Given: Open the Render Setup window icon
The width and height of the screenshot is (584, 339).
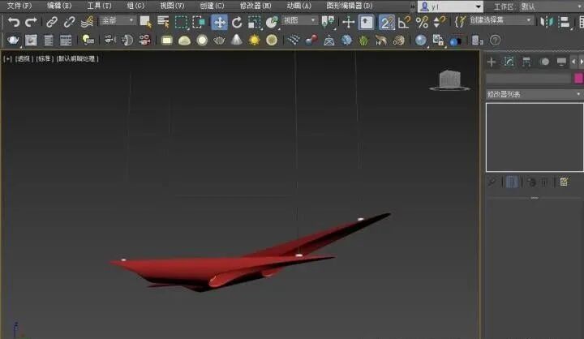Looking at the screenshot, I should pyautogui.click(x=31, y=41).
